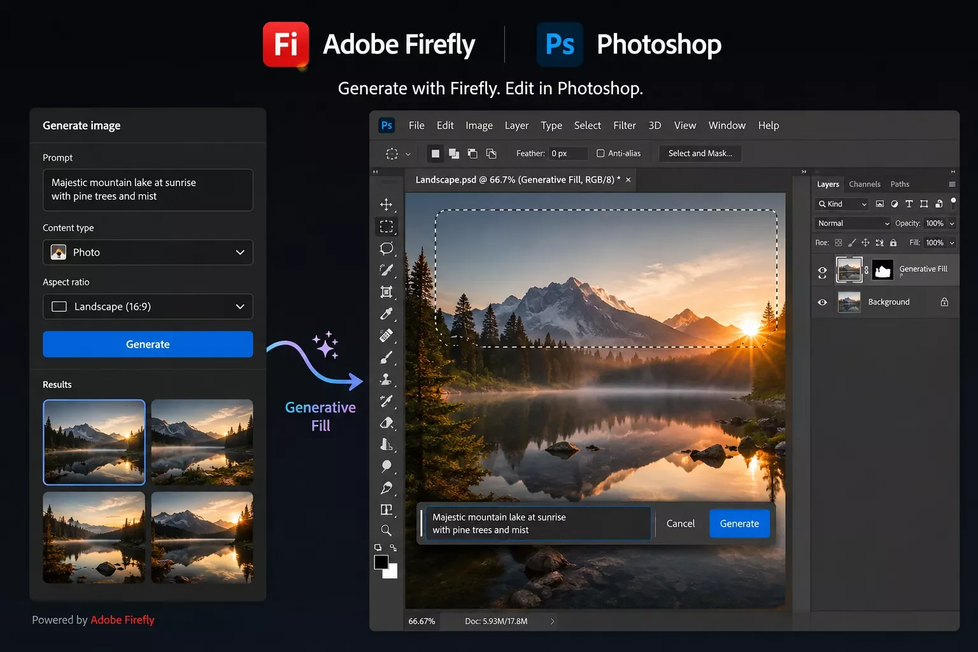Screen dimensions: 978x652
Task: Click the Select and Mask button
Action: click(700, 153)
